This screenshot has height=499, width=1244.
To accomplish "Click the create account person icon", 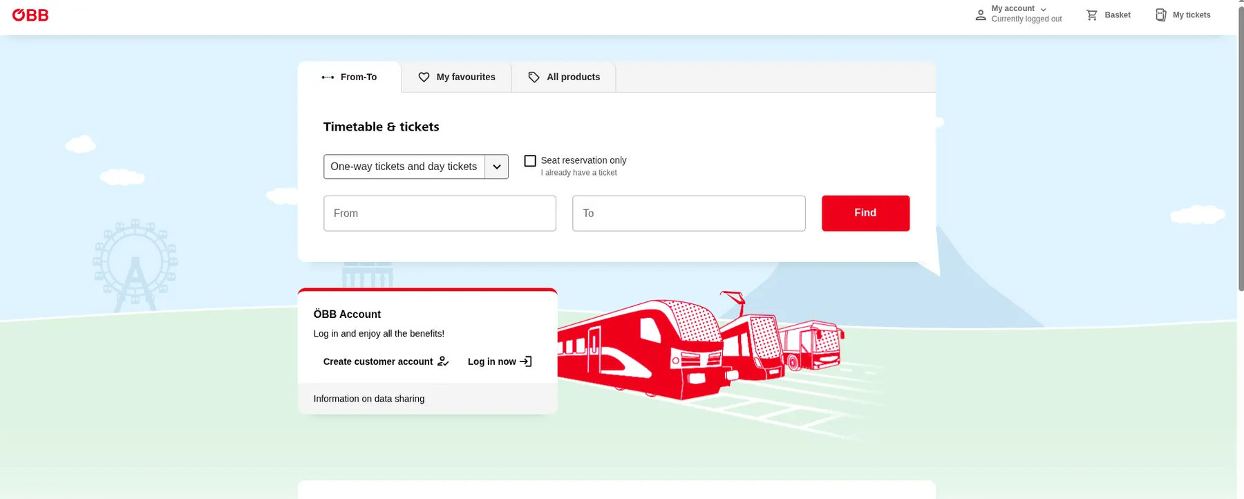I will (x=443, y=361).
